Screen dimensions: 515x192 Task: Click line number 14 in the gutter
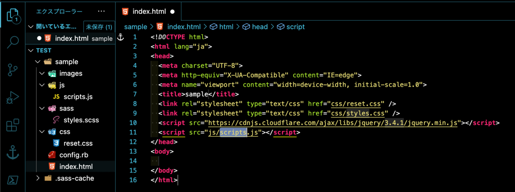click(x=133, y=161)
